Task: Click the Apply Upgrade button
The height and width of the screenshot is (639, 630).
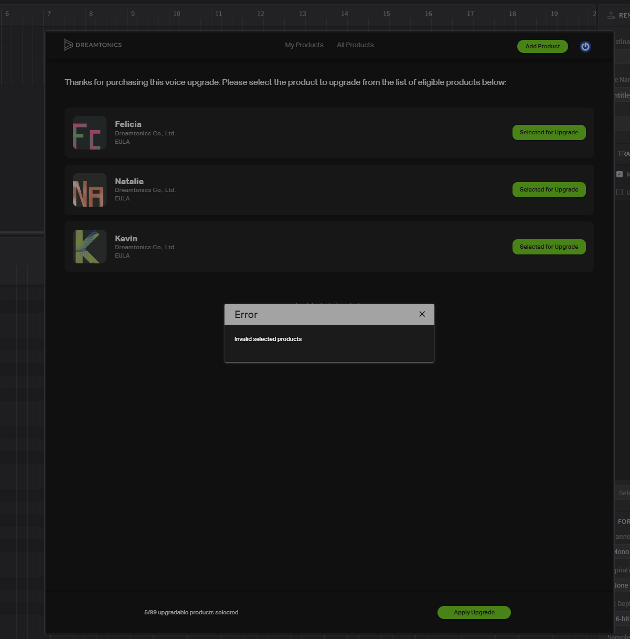Action: 474,612
